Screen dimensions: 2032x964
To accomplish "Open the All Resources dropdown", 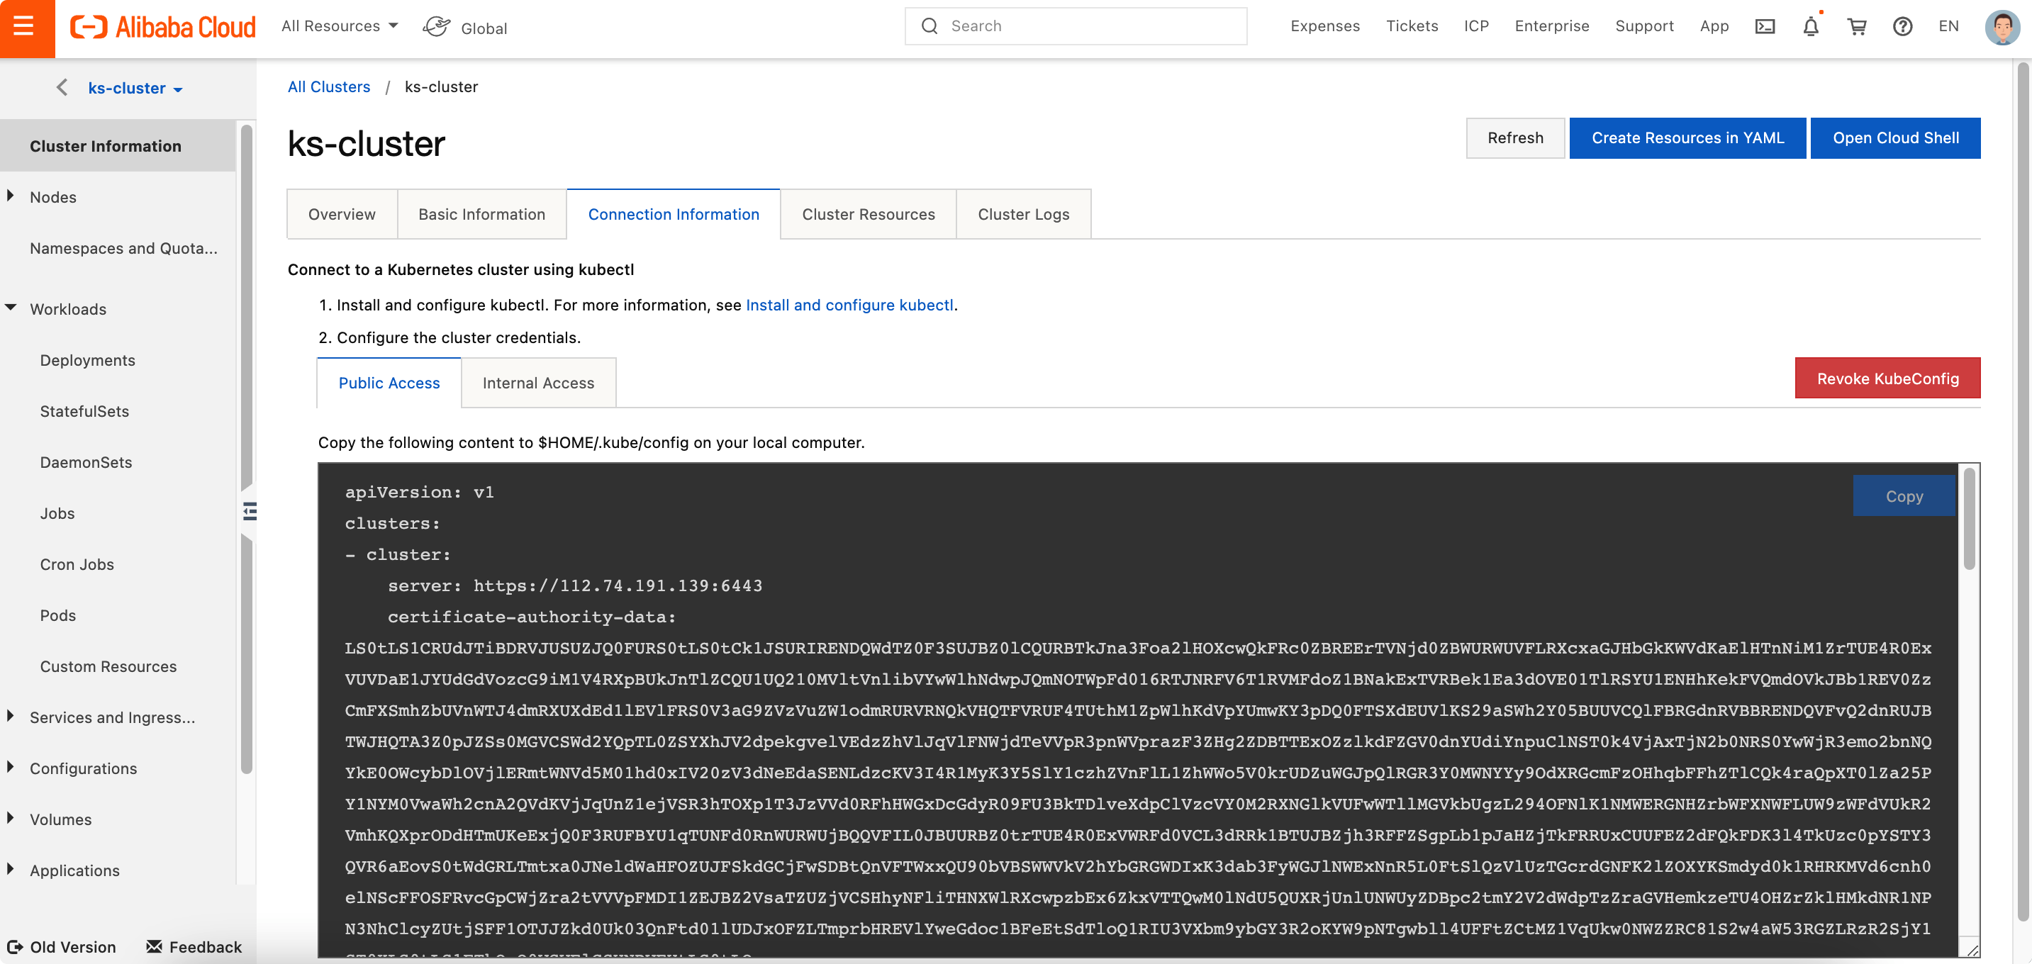I will pyautogui.click(x=340, y=26).
